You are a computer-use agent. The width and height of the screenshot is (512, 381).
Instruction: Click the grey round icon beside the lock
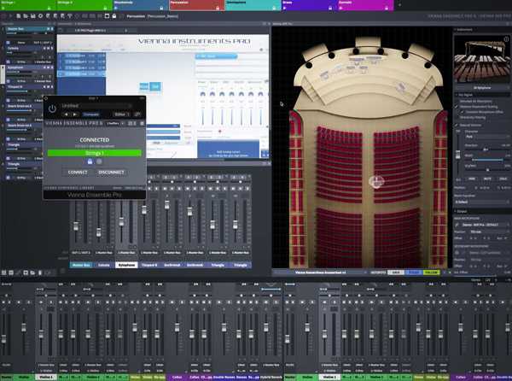(x=99, y=161)
